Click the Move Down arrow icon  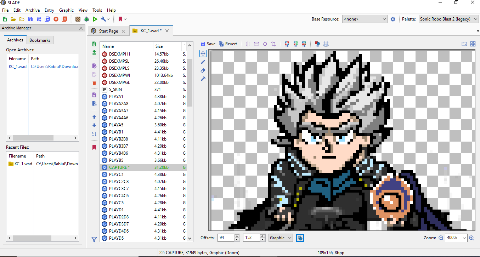(94, 125)
